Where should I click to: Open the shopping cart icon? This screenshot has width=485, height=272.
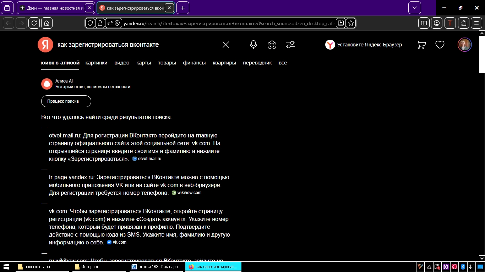(421, 45)
